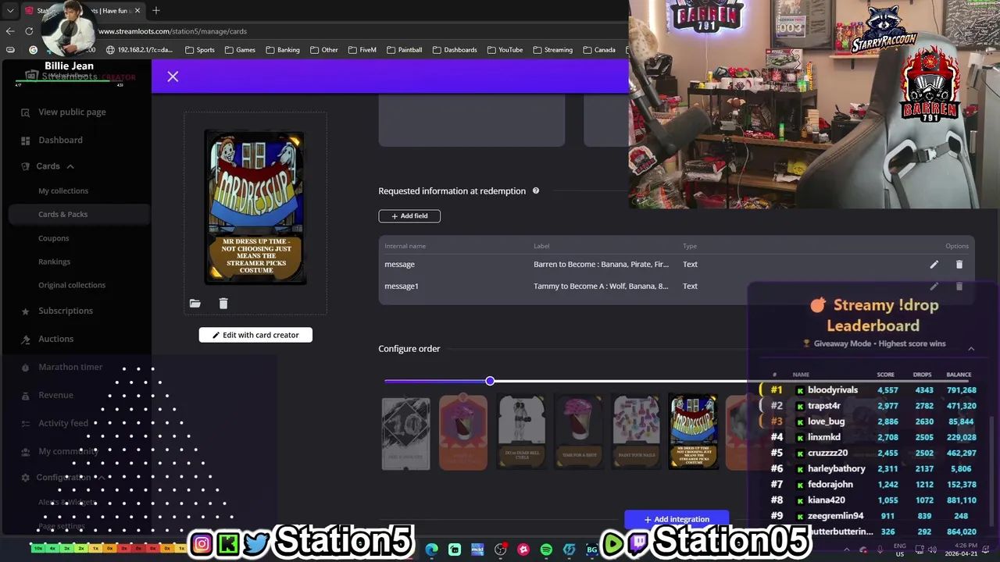Focus the browser address bar
Image resolution: width=1000 pixels, height=562 pixels.
(x=359, y=31)
